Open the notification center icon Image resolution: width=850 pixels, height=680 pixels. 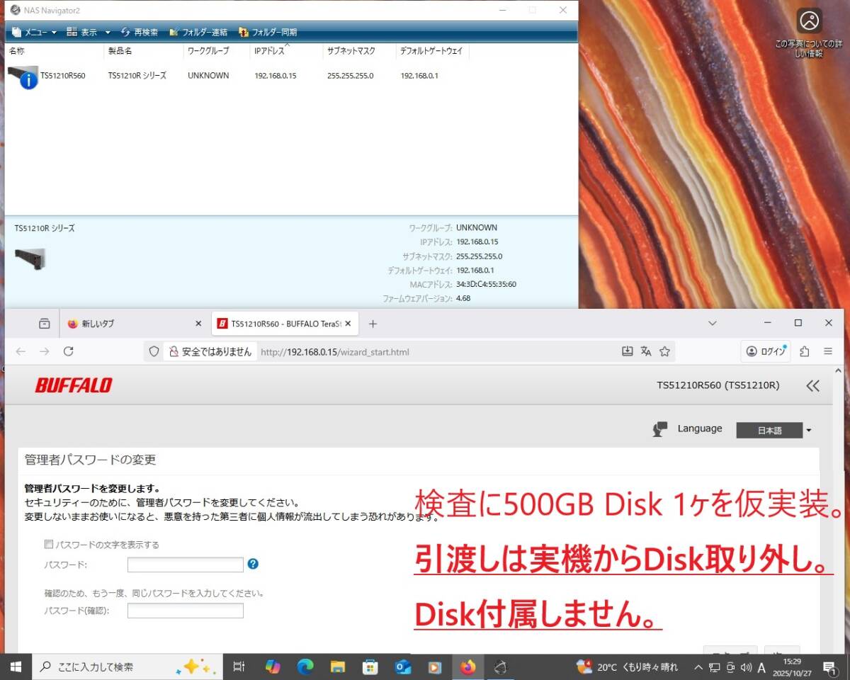(829, 667)
